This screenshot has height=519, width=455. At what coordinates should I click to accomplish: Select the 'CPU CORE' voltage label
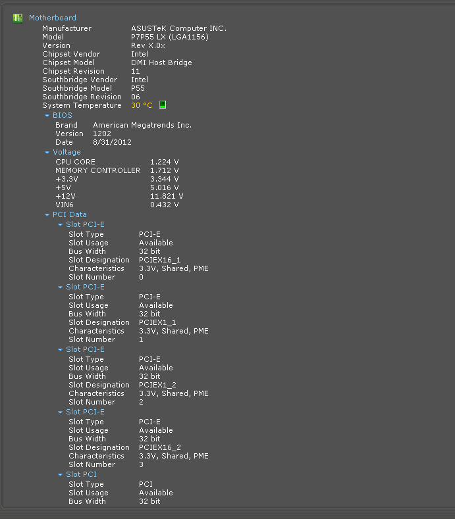[75, 162]
